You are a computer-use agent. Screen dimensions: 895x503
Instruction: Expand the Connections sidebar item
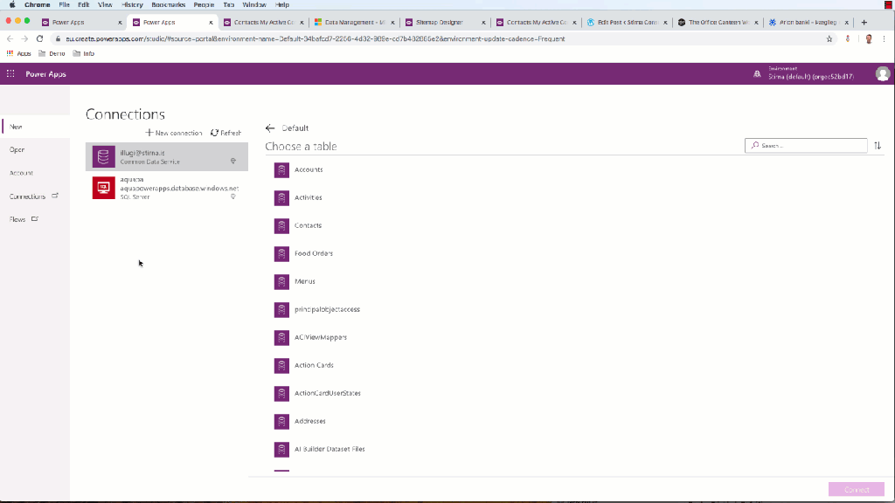(x=28, y=196)
